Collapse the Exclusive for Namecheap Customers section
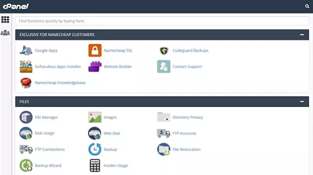The height and width of the screenshot is (175, 313). 302,35
